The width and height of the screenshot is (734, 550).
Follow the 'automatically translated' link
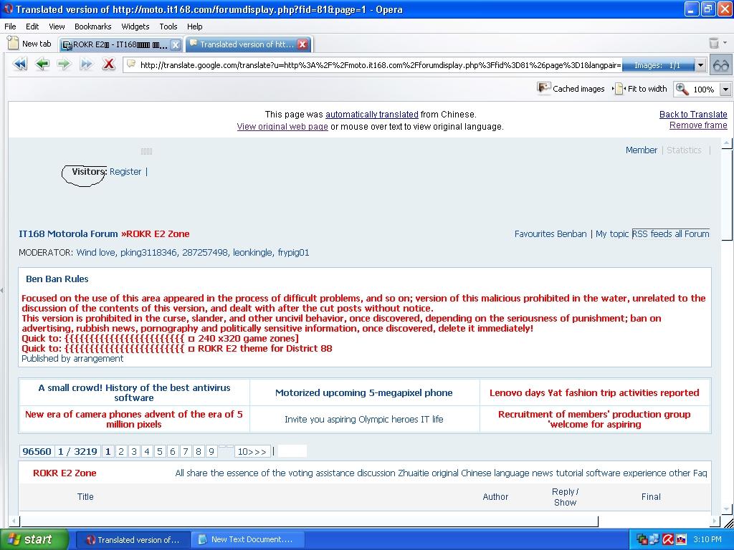coord(372,114)
